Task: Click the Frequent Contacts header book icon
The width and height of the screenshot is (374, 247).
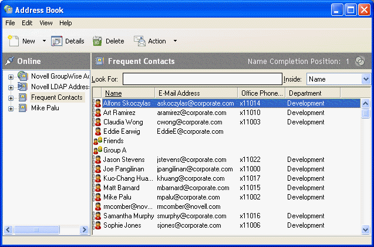Action: 99,61
